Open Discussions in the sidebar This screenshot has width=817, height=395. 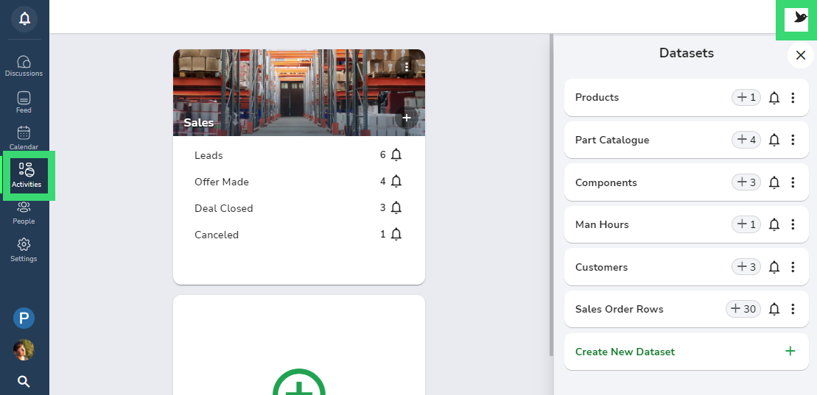24,66
